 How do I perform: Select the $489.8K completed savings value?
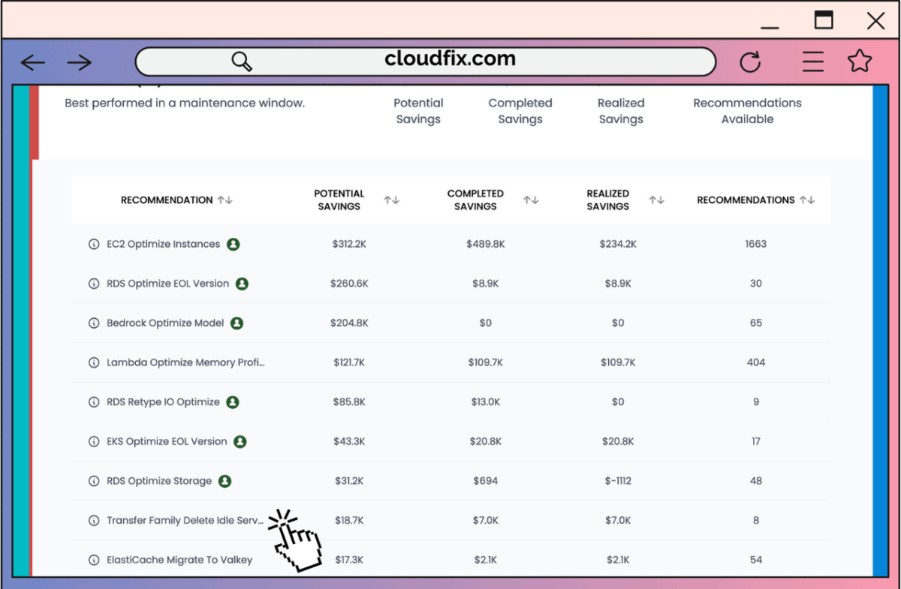[485, 245]
